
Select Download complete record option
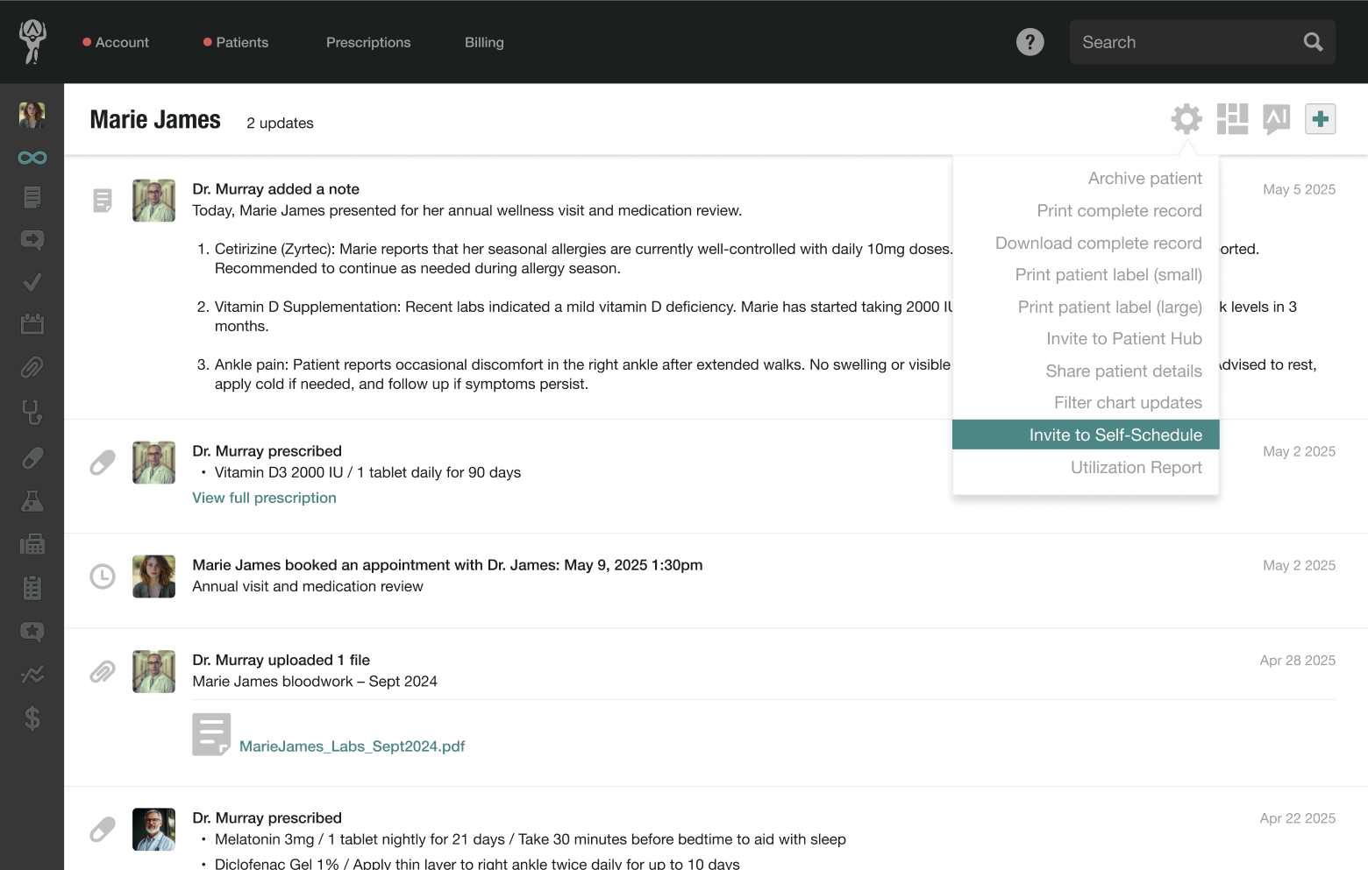pos(1098,244)
